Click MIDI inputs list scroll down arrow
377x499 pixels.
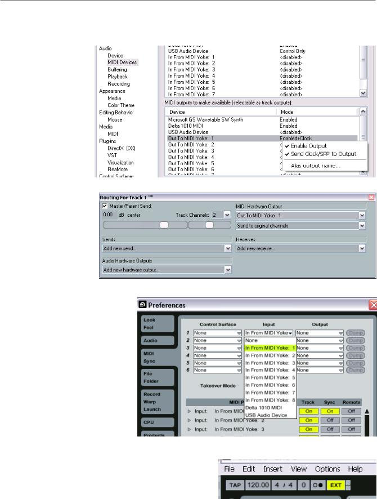tap(363, 93)
